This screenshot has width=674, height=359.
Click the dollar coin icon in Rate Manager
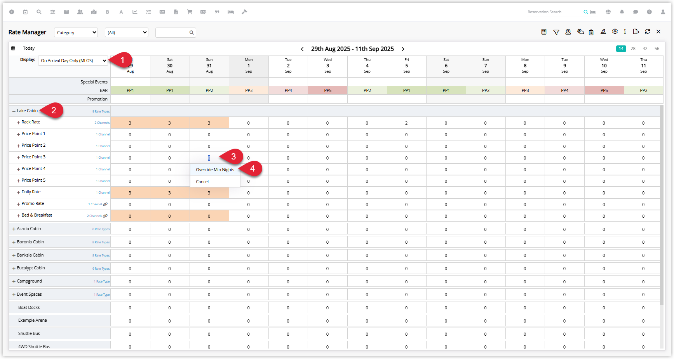[568, 32]
